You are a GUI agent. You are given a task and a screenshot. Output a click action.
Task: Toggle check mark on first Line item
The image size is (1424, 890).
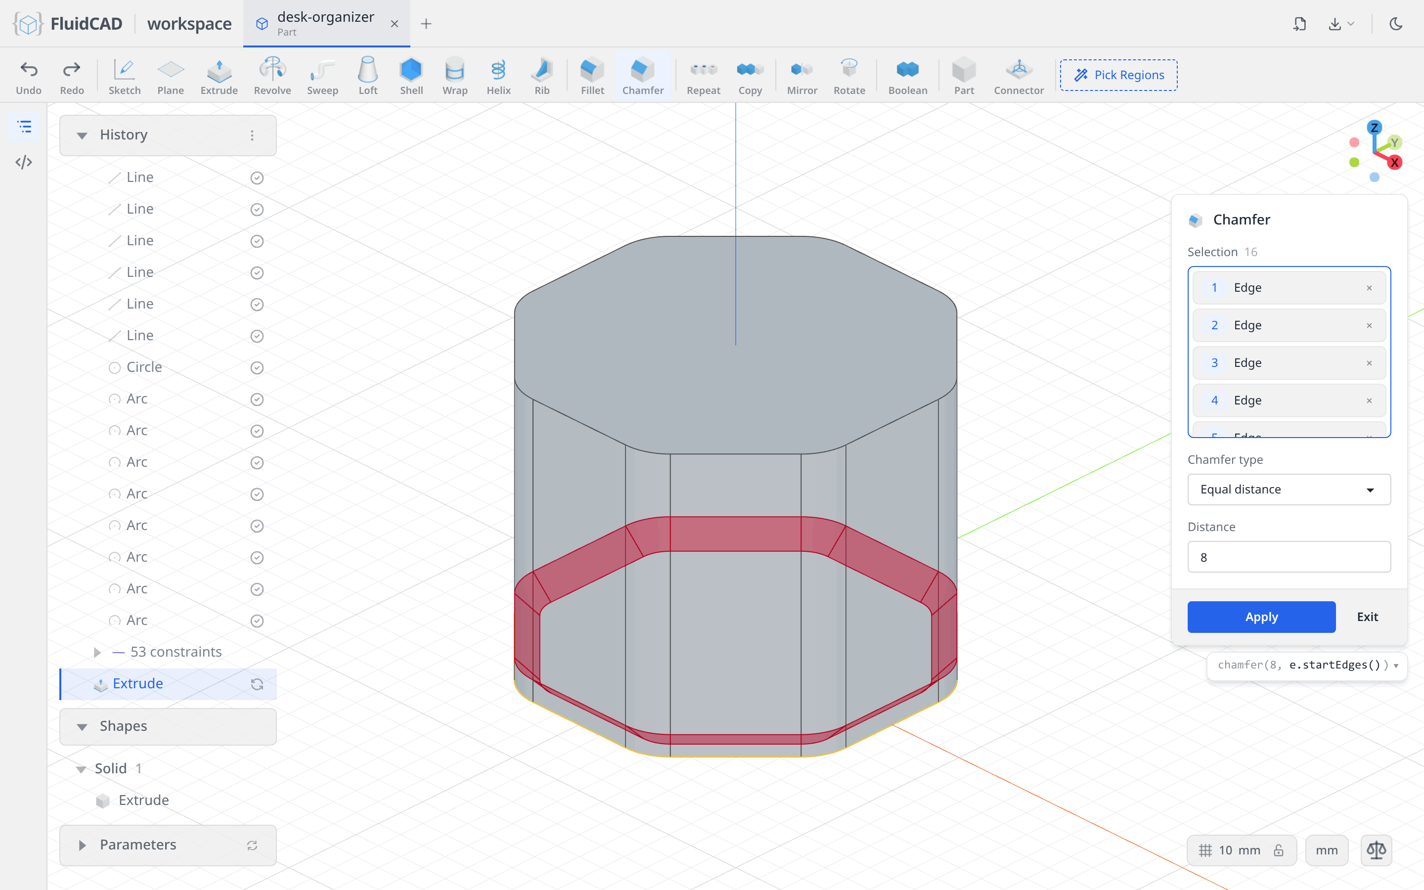(x=257, y=178)
